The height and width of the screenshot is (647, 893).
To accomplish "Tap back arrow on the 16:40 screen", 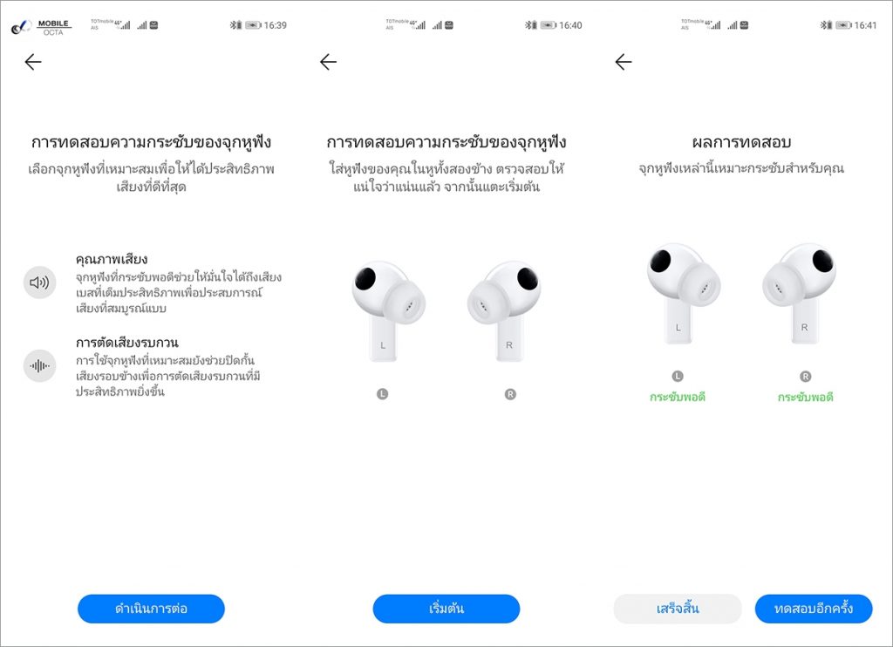I will point(329,62).
